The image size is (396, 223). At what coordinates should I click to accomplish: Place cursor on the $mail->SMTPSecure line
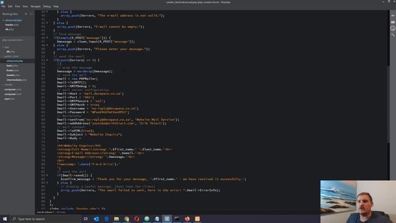pyautogui.click(x=81, y=101)
